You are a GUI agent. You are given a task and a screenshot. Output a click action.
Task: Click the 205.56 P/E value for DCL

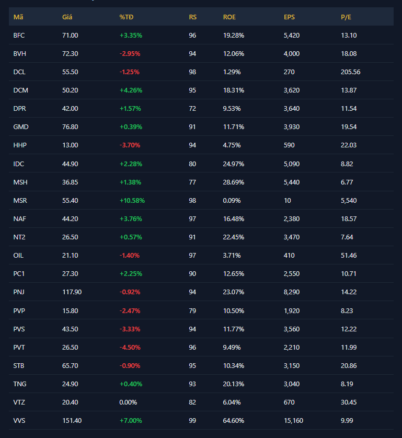pos(351,72)
